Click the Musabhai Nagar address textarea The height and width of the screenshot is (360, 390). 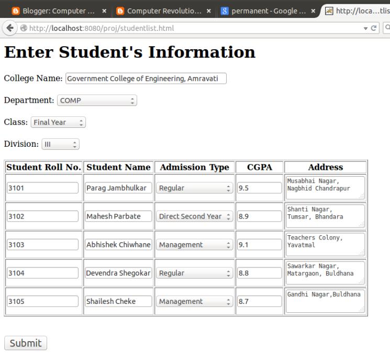pyautogui.click(x=325, y=188)
